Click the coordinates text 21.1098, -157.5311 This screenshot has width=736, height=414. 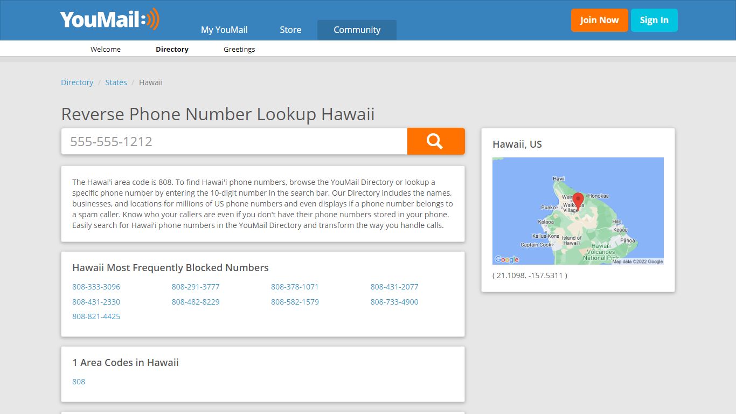530,275
